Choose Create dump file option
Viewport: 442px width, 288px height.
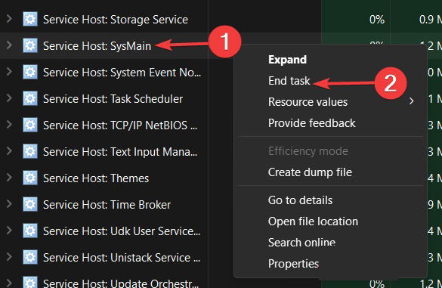[310, 172]
